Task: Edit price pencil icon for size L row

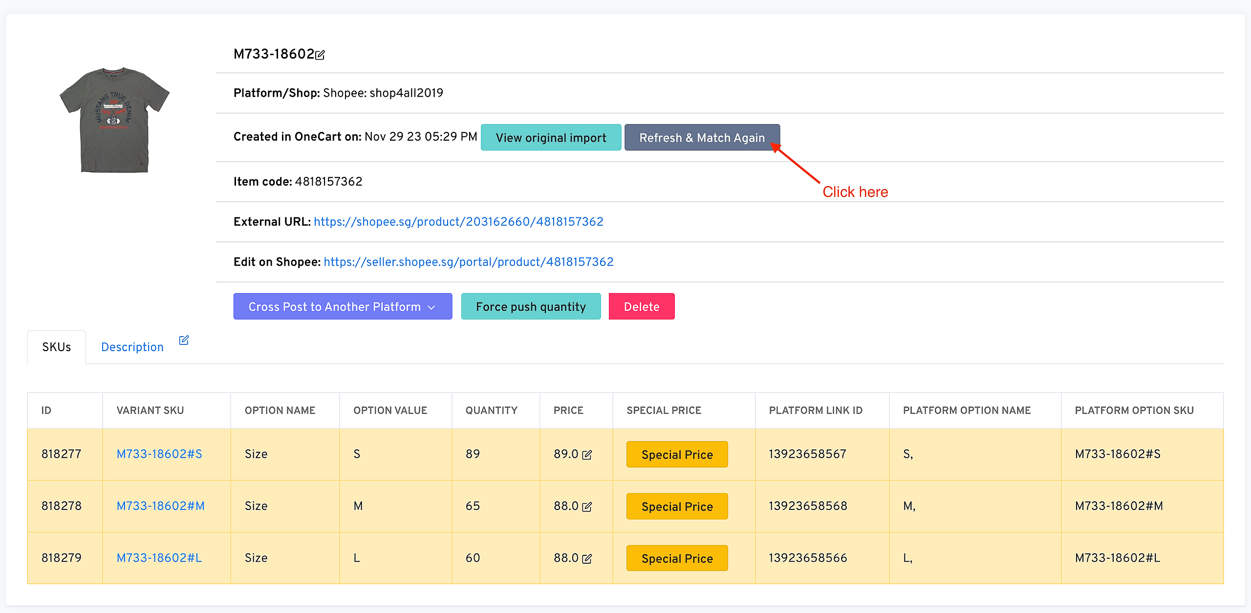Action: point(587,558)
